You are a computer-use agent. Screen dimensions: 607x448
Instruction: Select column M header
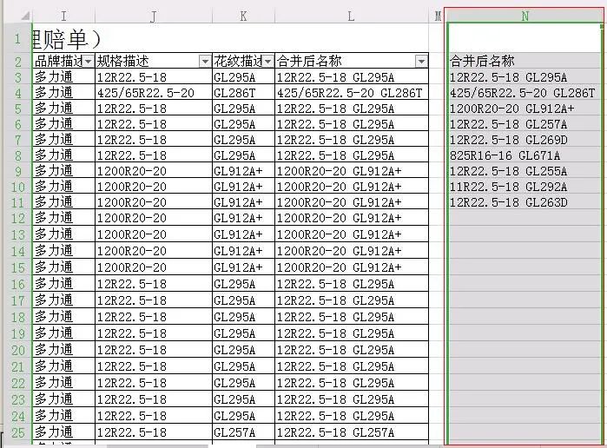438,16
